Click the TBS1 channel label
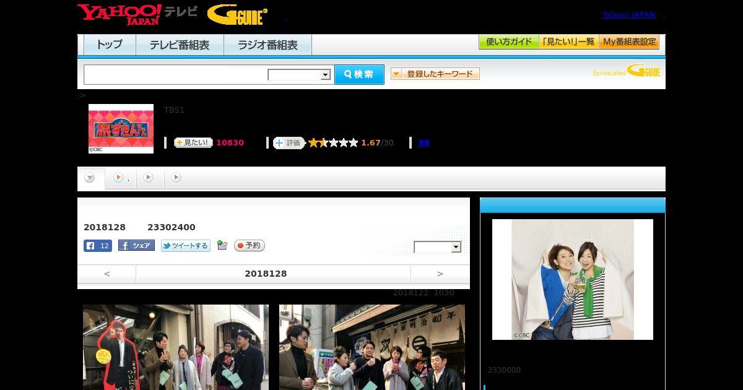Viewport: 743px width, 390px height. click(x=174, y=110)
